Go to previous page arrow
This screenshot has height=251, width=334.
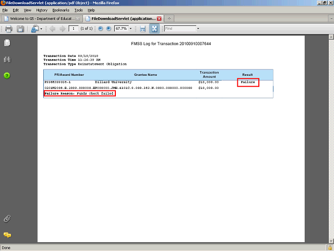tap(52, 29)
